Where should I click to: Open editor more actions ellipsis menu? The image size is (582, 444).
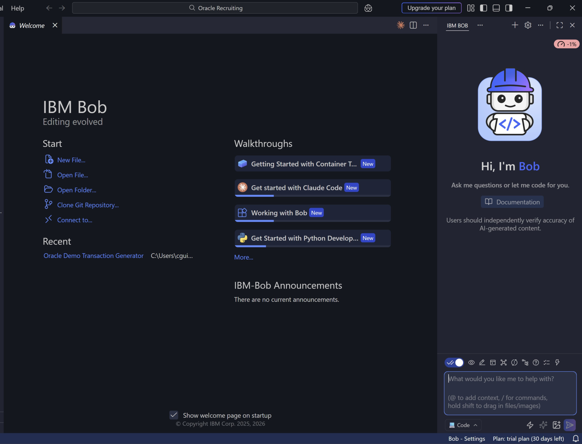pyautogui.click(x=426, y=25)
